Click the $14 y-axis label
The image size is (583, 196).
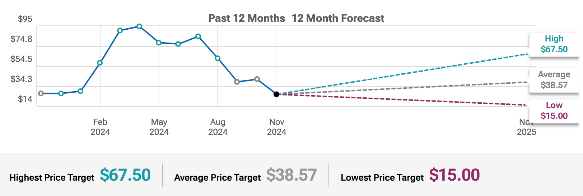coord(25,99)
